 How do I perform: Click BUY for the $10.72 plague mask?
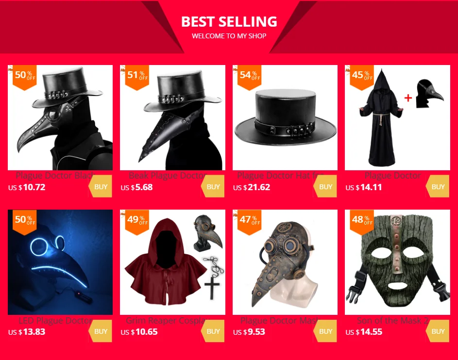(x=101, y=186)
